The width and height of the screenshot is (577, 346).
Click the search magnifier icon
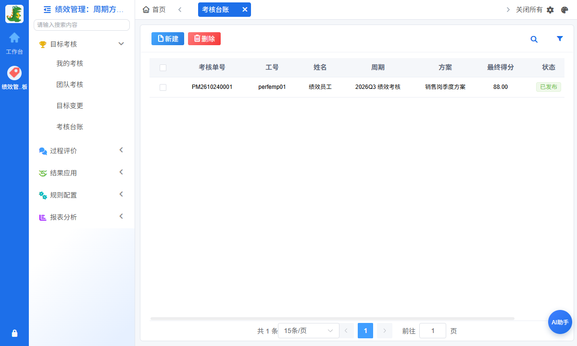[534, 39]
